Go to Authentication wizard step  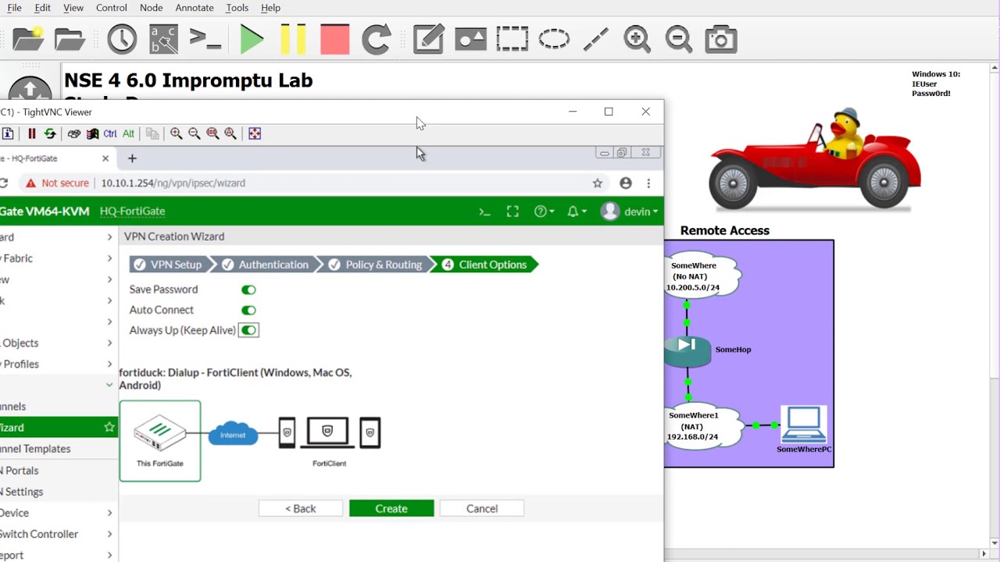266,265
